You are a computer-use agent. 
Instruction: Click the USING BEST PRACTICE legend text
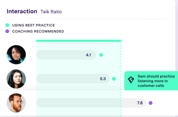33,25
